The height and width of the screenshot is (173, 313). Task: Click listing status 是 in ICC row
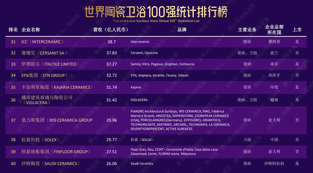[297, 42]
